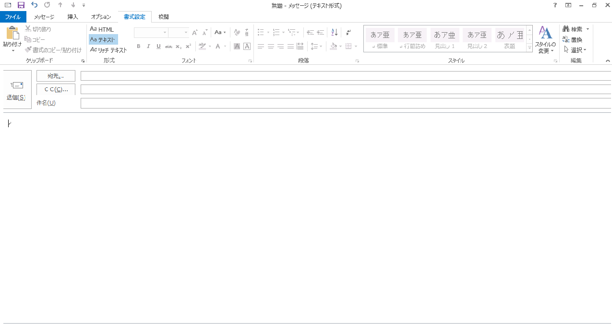Decrease font size with shrink font icon
Viewport: 612px width, 326px height.
(205, 33)
